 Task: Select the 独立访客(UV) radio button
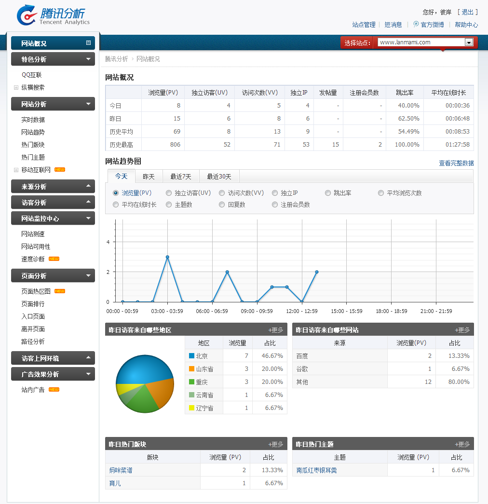tap(169, 193)
